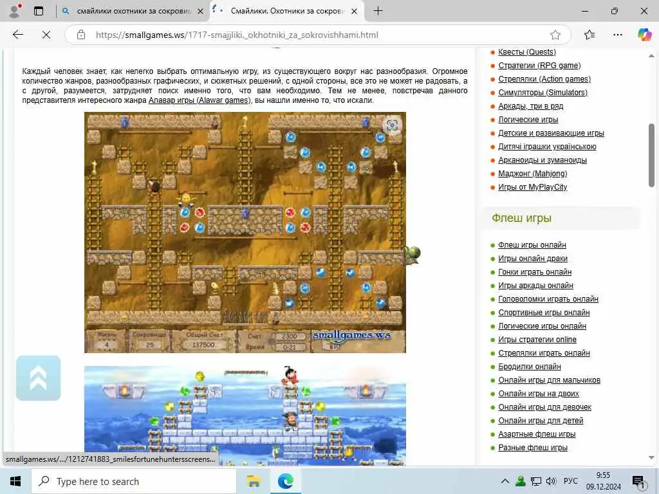
Task: Open the notification center icon
Action: (639, 482)
